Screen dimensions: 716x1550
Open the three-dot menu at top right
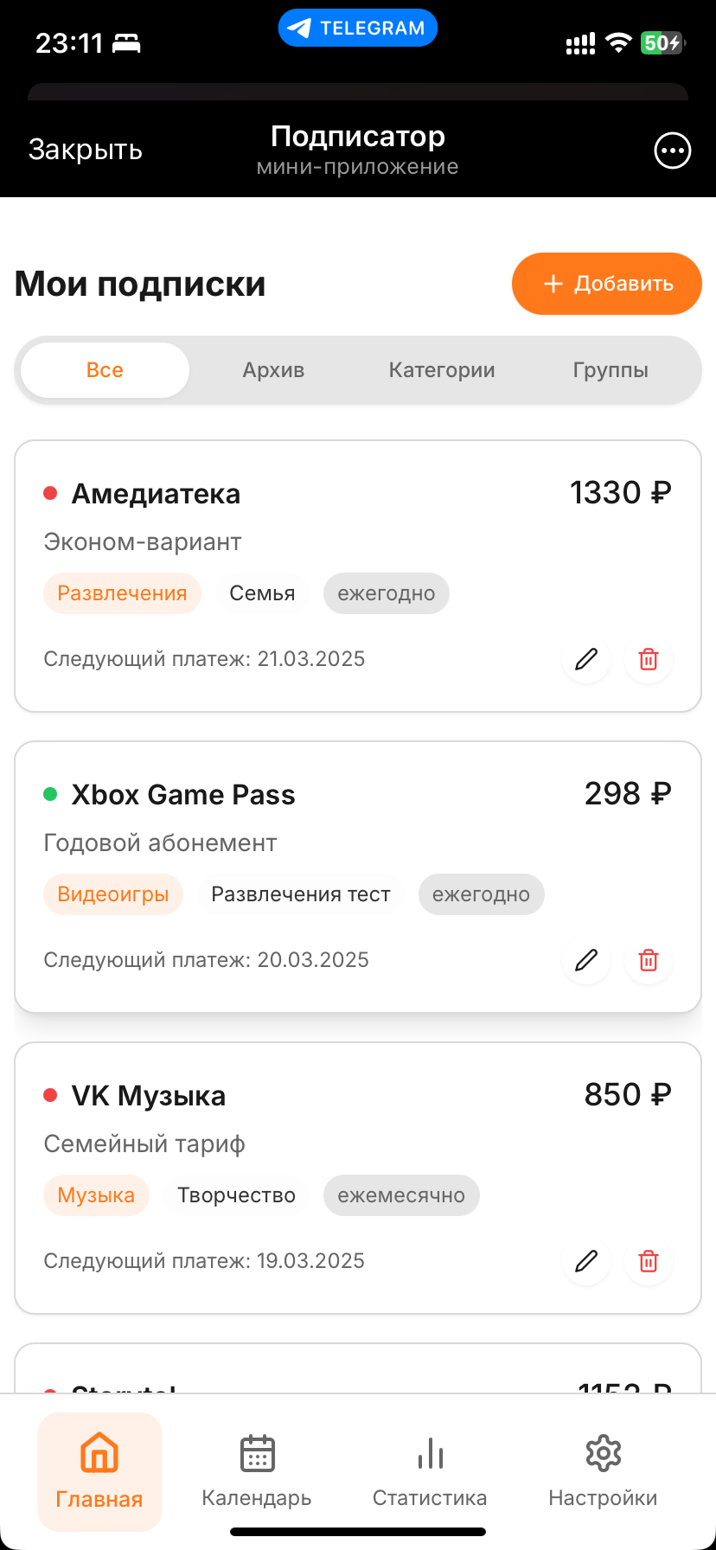(x=672, y=151)
